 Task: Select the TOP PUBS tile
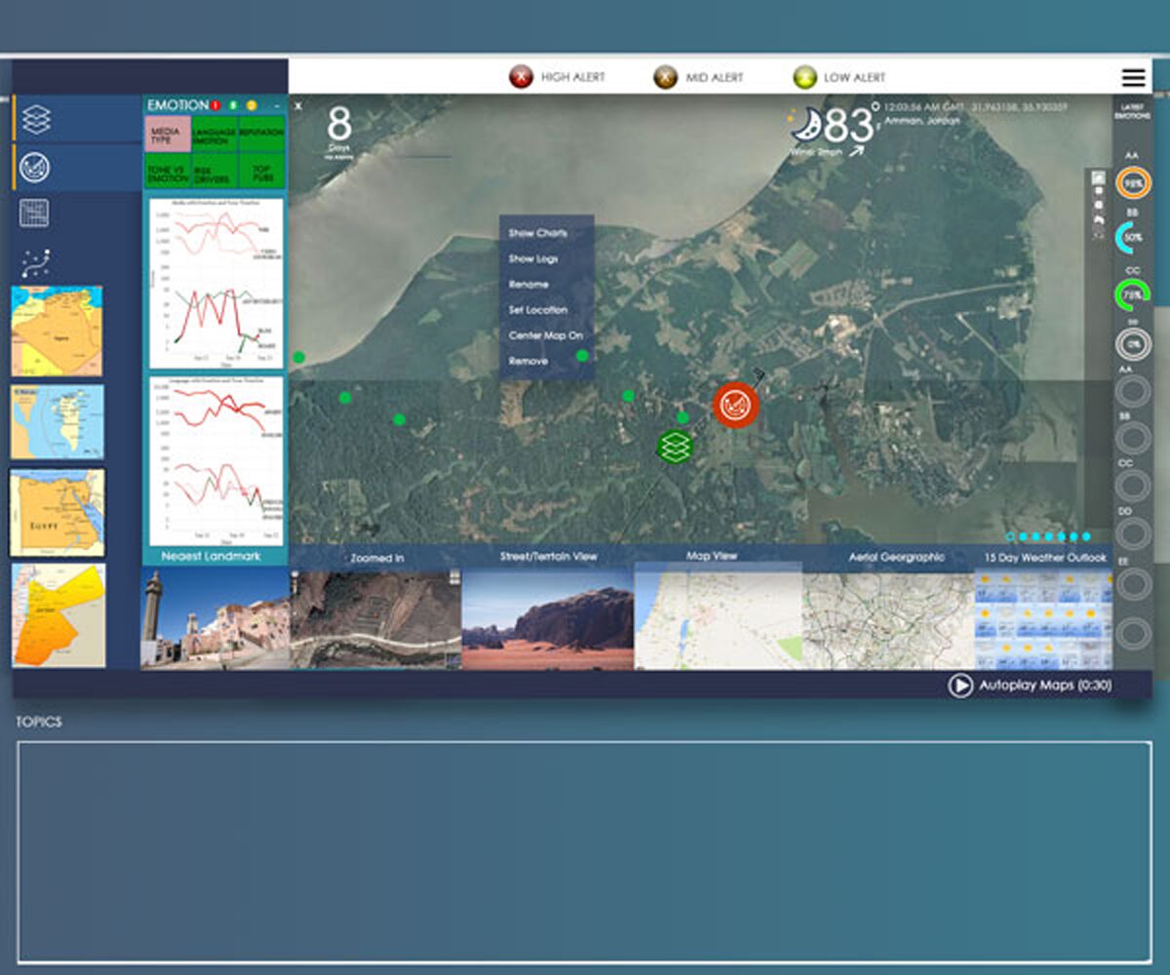(x=261, y=172)
